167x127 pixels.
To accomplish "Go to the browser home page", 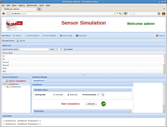I will pyautogui.click(x=164, y=14).
